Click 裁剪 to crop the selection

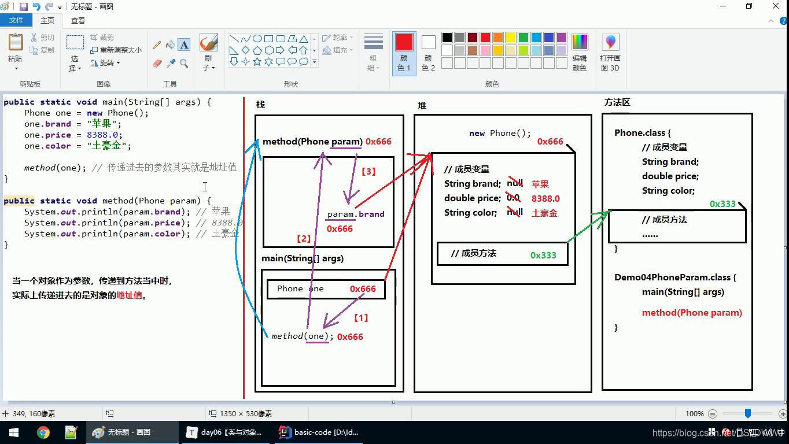104,36
